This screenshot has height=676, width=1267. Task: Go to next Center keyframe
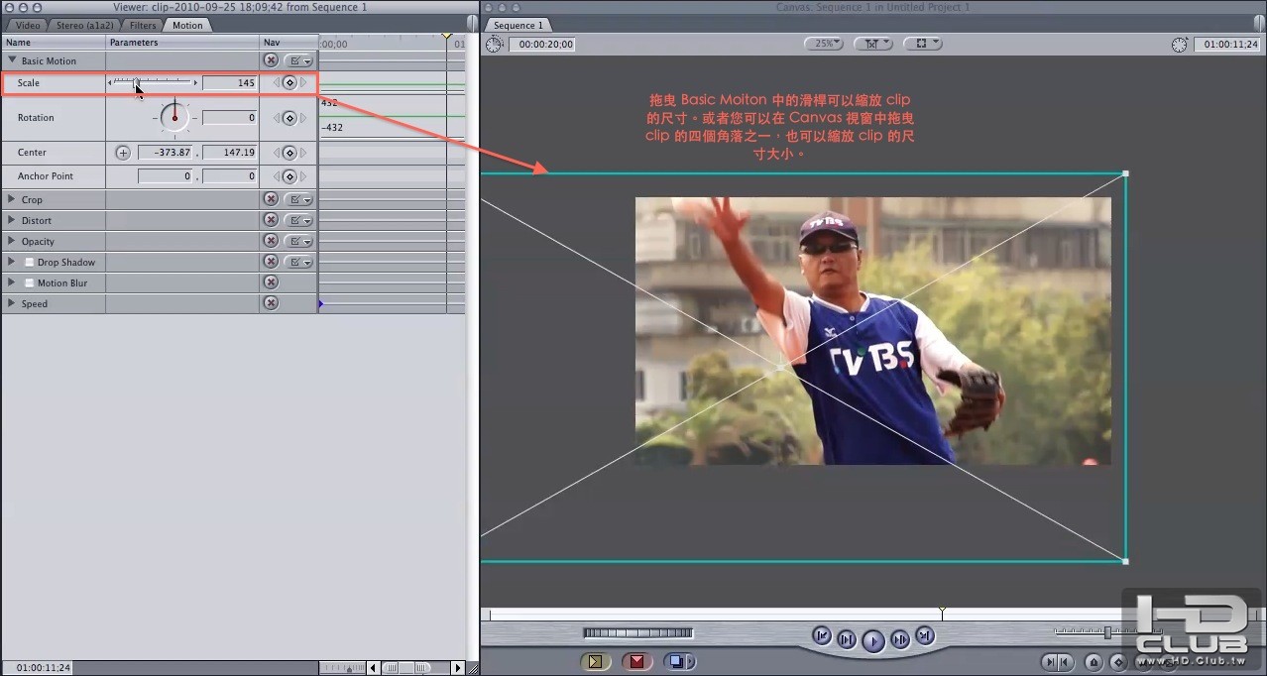click(303, 153)
